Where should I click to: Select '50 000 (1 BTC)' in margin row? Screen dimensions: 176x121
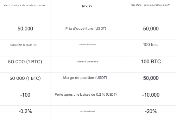25,78
